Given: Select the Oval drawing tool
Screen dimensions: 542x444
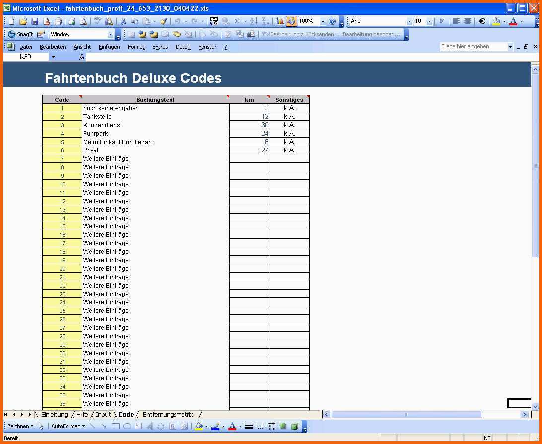Looking at the screenshot, I should point(127,426).
